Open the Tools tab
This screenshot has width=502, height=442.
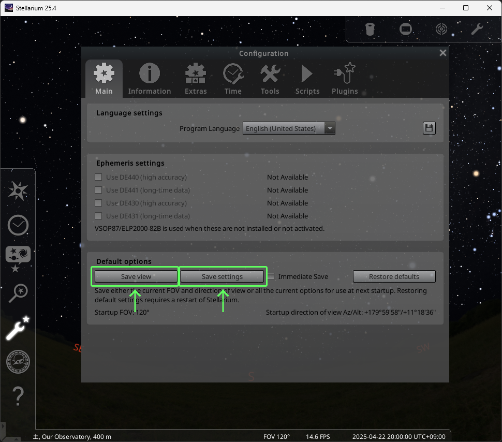point(270,79)
